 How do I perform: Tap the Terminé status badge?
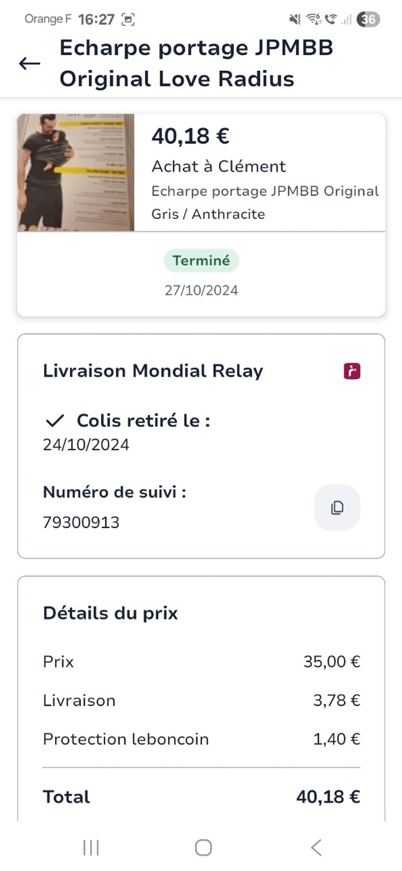[201, 261]
